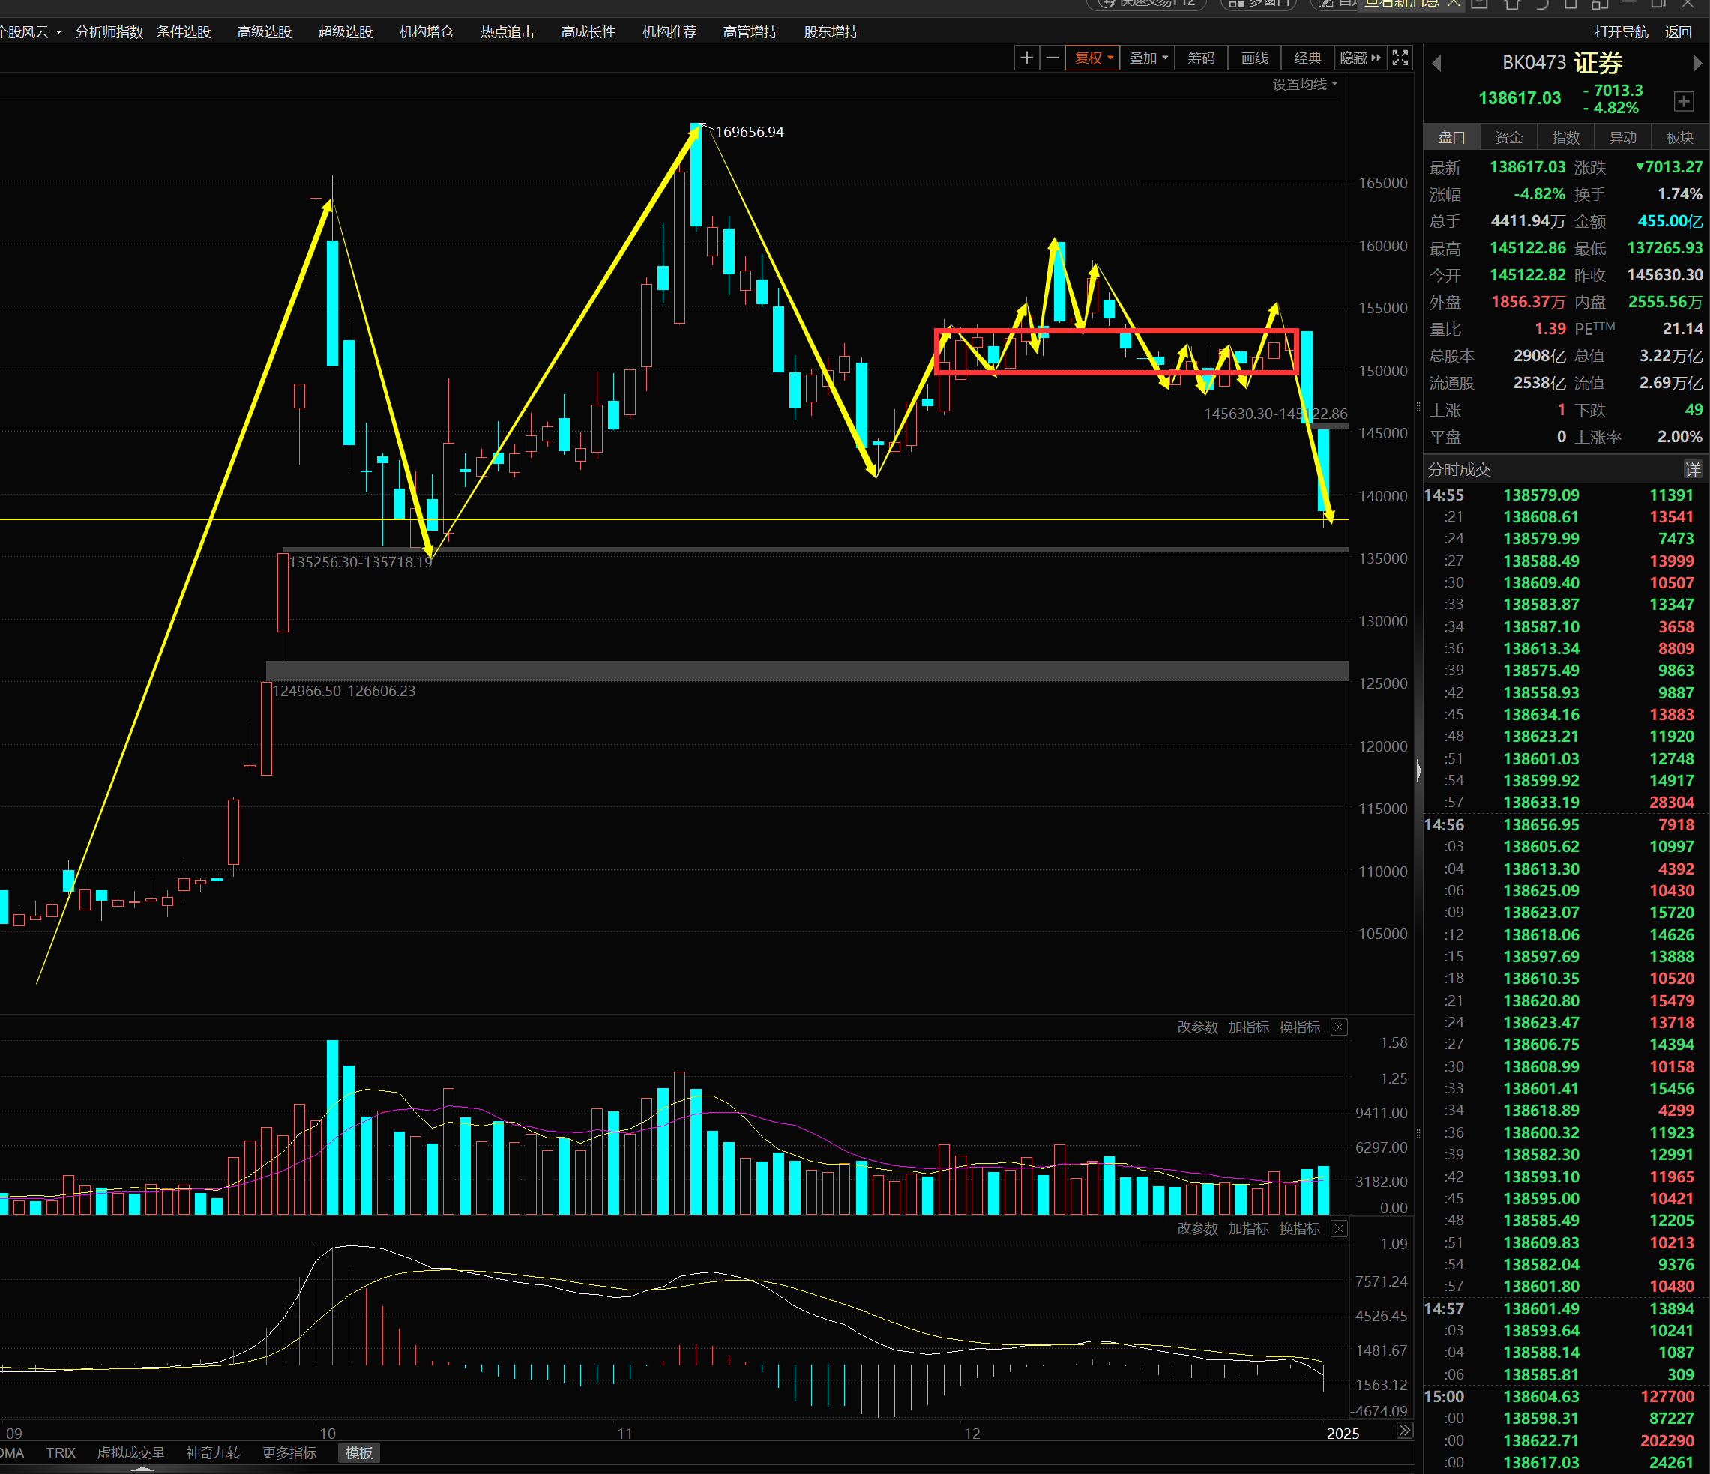This screenshot has width=1710, height=1474.
Task: Open 股东增持 menu item
Action: (x=830, y=32)
